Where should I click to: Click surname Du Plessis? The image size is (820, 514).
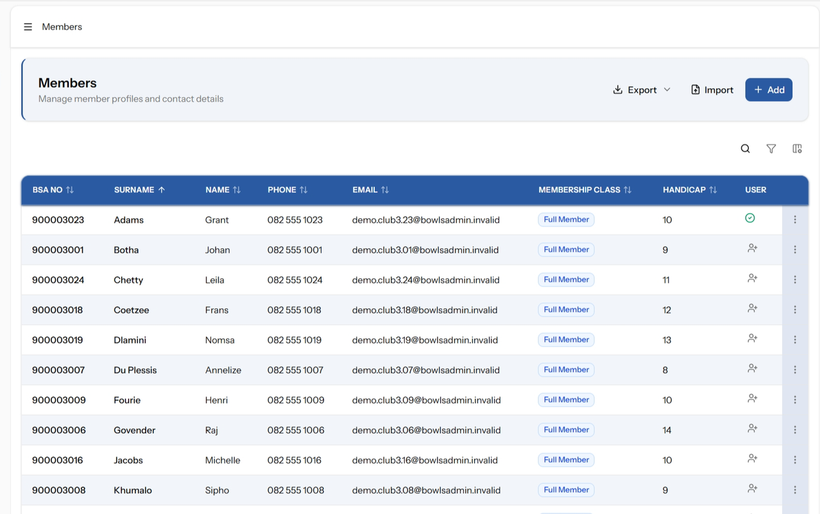(x=135, y=370)
